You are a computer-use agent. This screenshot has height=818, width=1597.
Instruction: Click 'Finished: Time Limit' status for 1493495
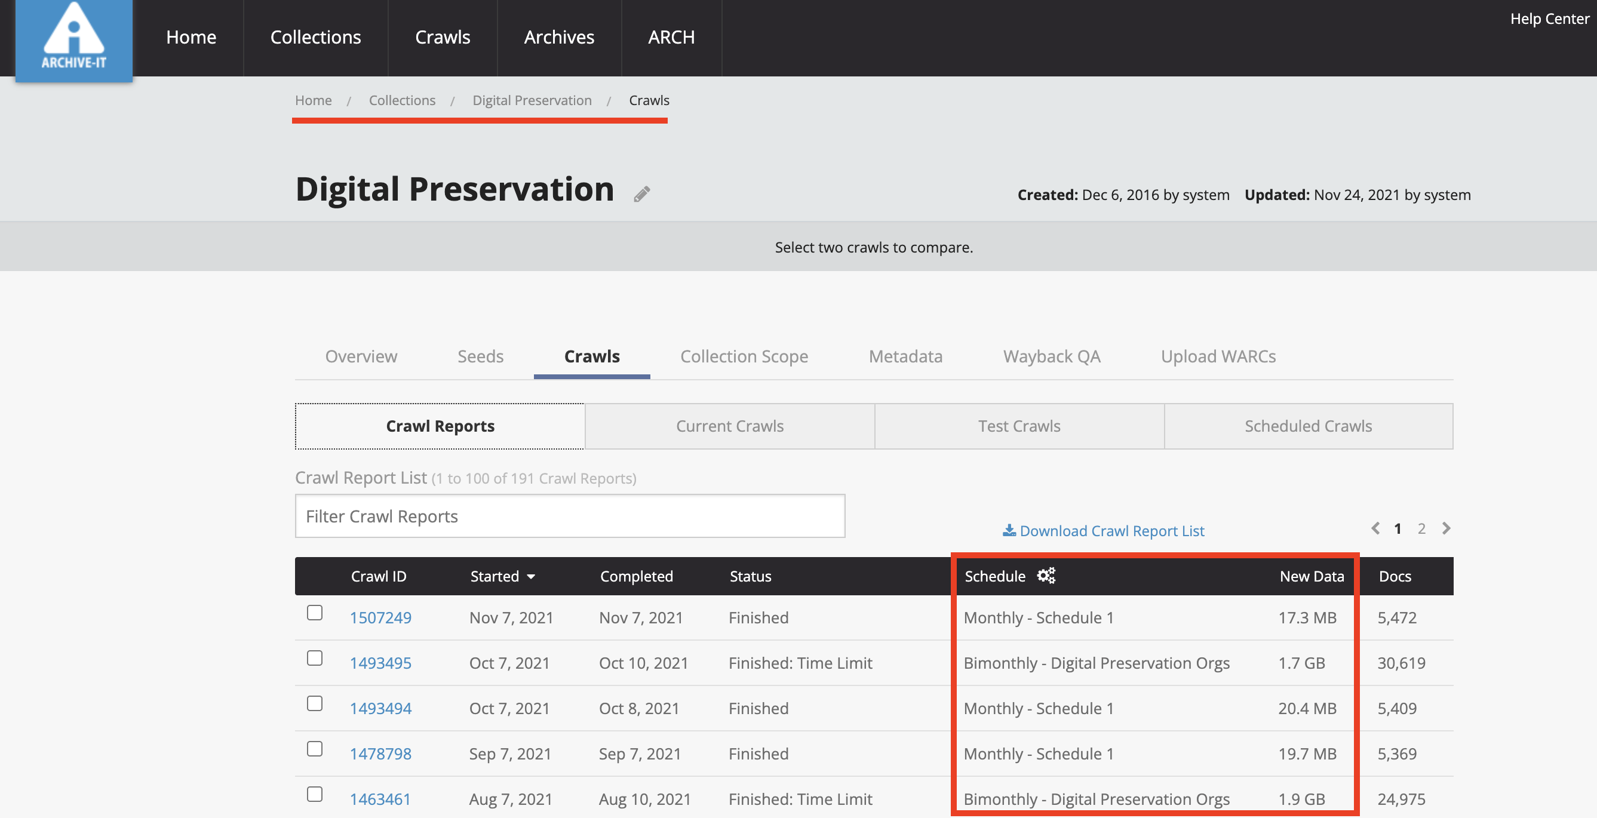(800, 663)
